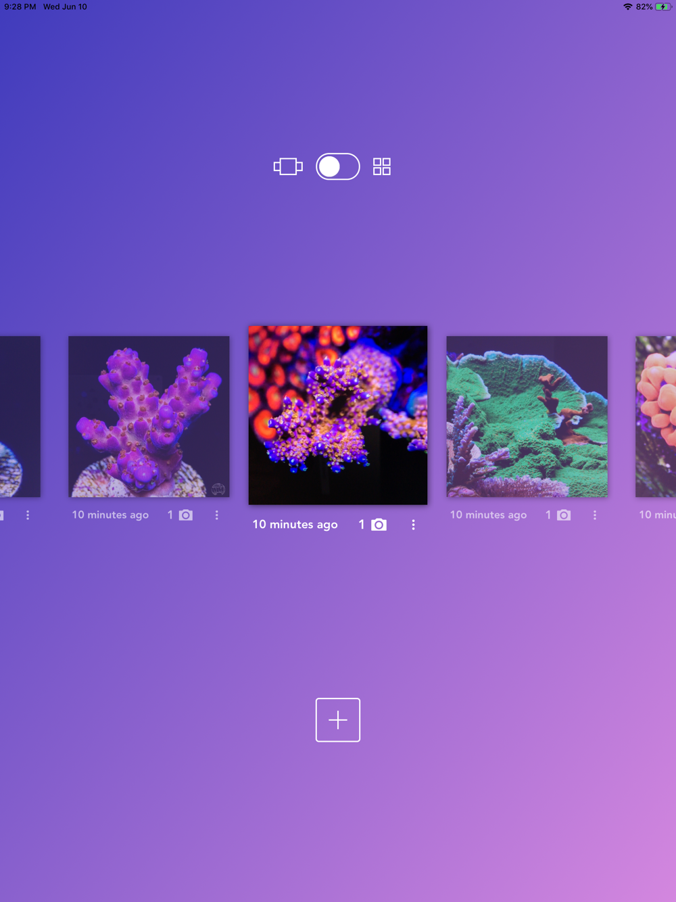Tap camera icon under green coral
This screenshot has width=676, height=902.
pos(564,515)
